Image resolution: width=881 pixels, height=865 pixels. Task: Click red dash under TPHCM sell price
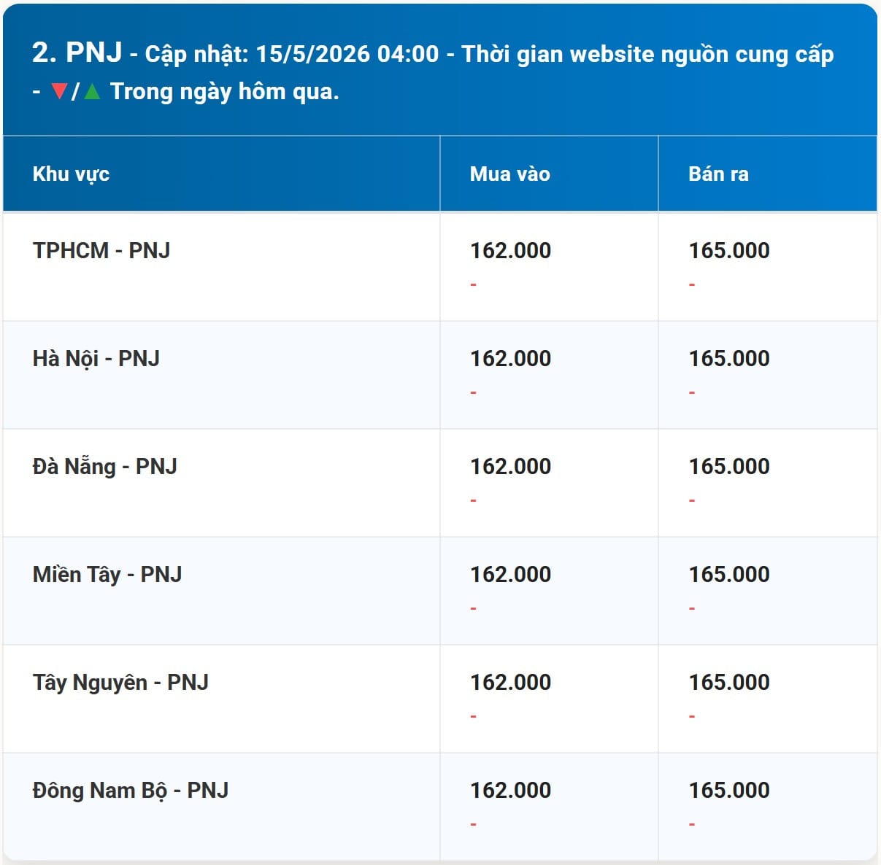(x=692, y=284)
